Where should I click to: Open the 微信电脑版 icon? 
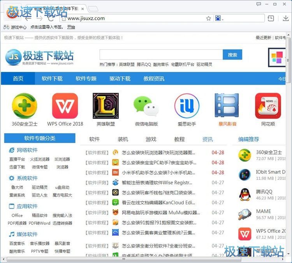(146, 106)
